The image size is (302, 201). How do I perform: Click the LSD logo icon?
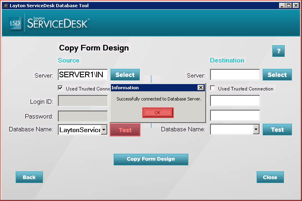(15, 23)
